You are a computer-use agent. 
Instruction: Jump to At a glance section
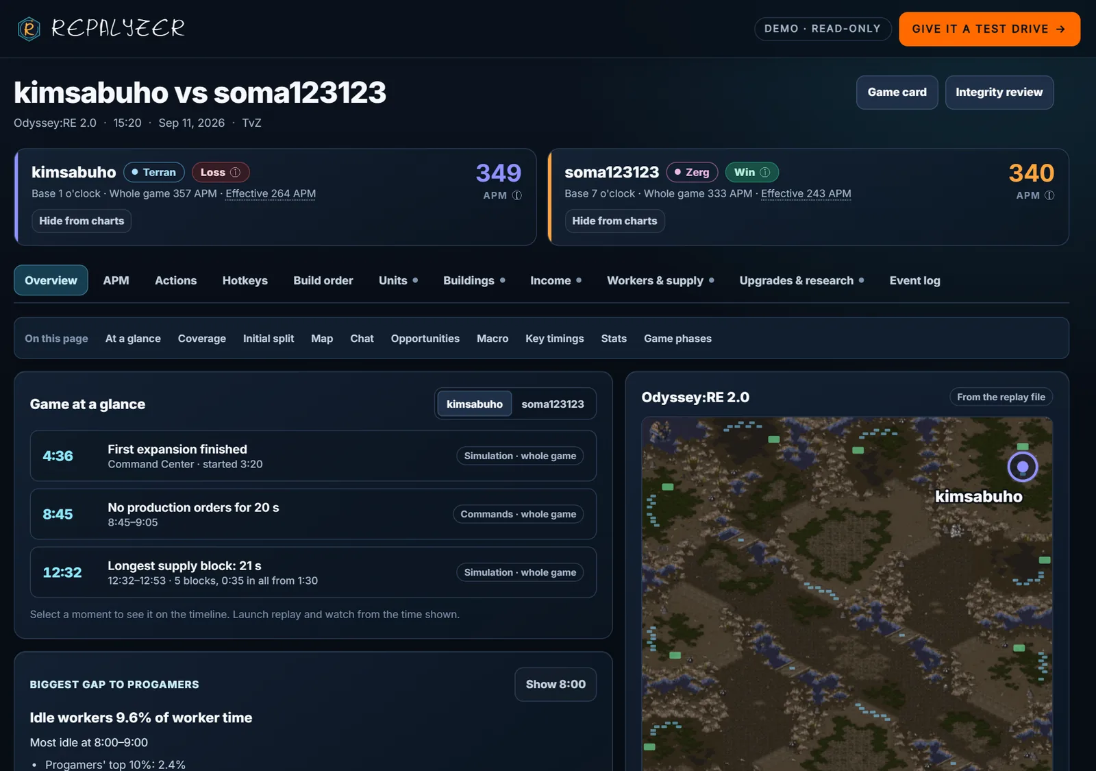[x=133, y=339]
